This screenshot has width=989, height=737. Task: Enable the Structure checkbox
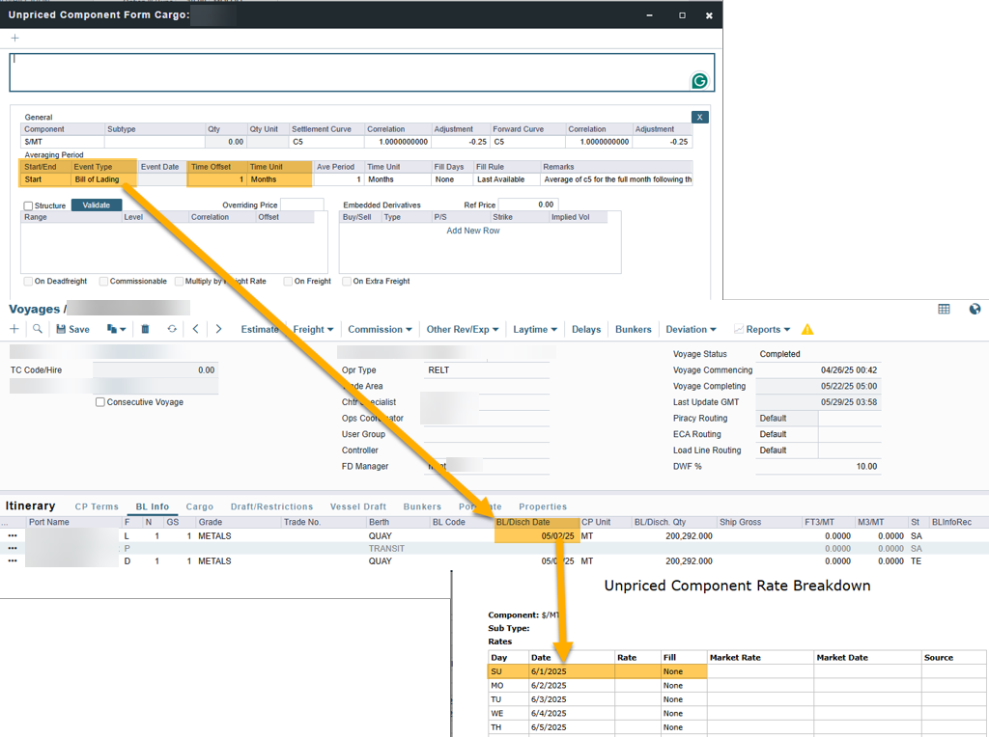coord(28,205)
